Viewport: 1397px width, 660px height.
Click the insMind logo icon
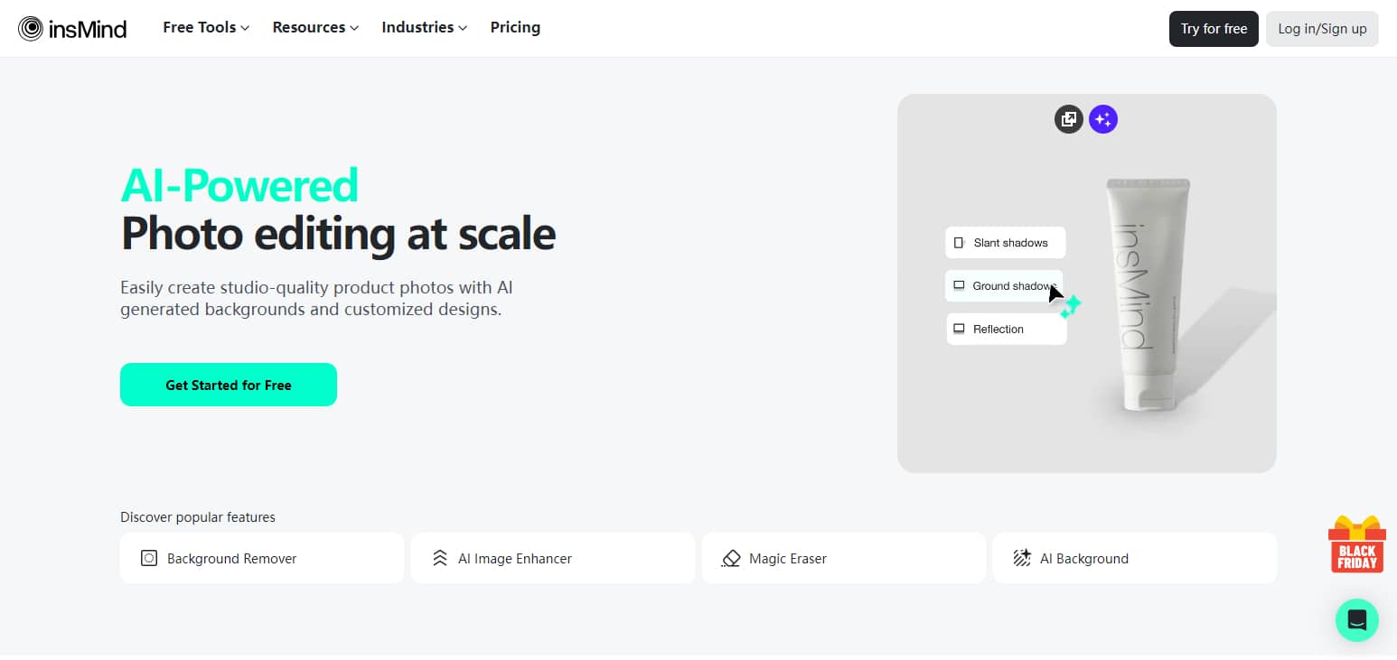[x=30, y=28]
